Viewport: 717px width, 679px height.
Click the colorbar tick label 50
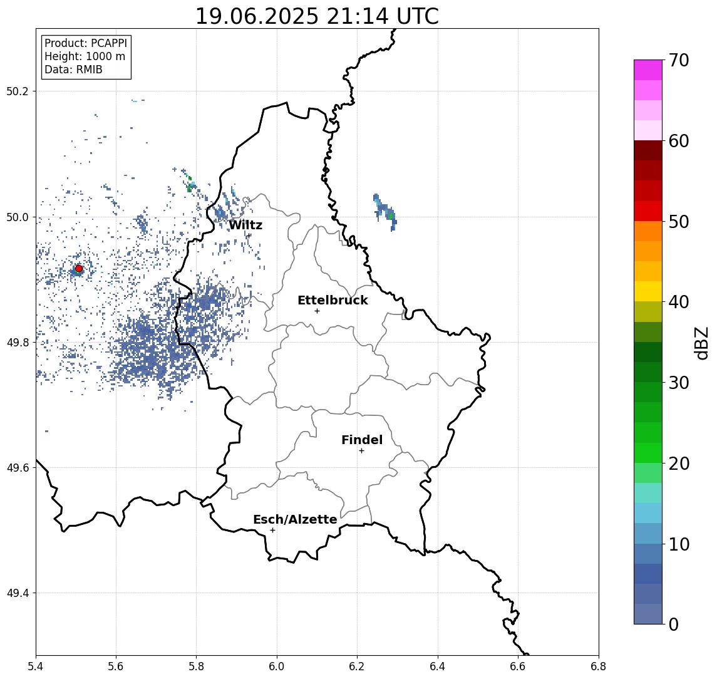[679, 222]
